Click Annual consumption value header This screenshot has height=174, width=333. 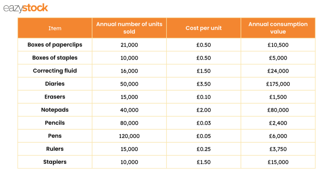tap(278, 28)
